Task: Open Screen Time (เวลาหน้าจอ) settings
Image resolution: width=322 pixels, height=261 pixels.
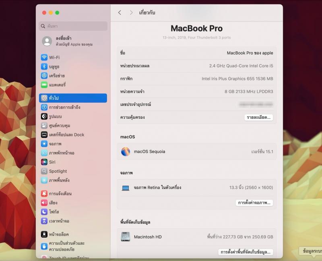Action: (73, 221)
